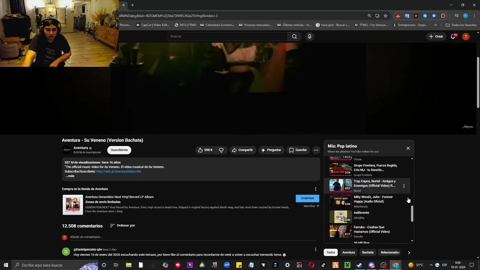Open TikTok from the taskbar
Viewport: 480px width, 270px height.
[x=323, y=265]
